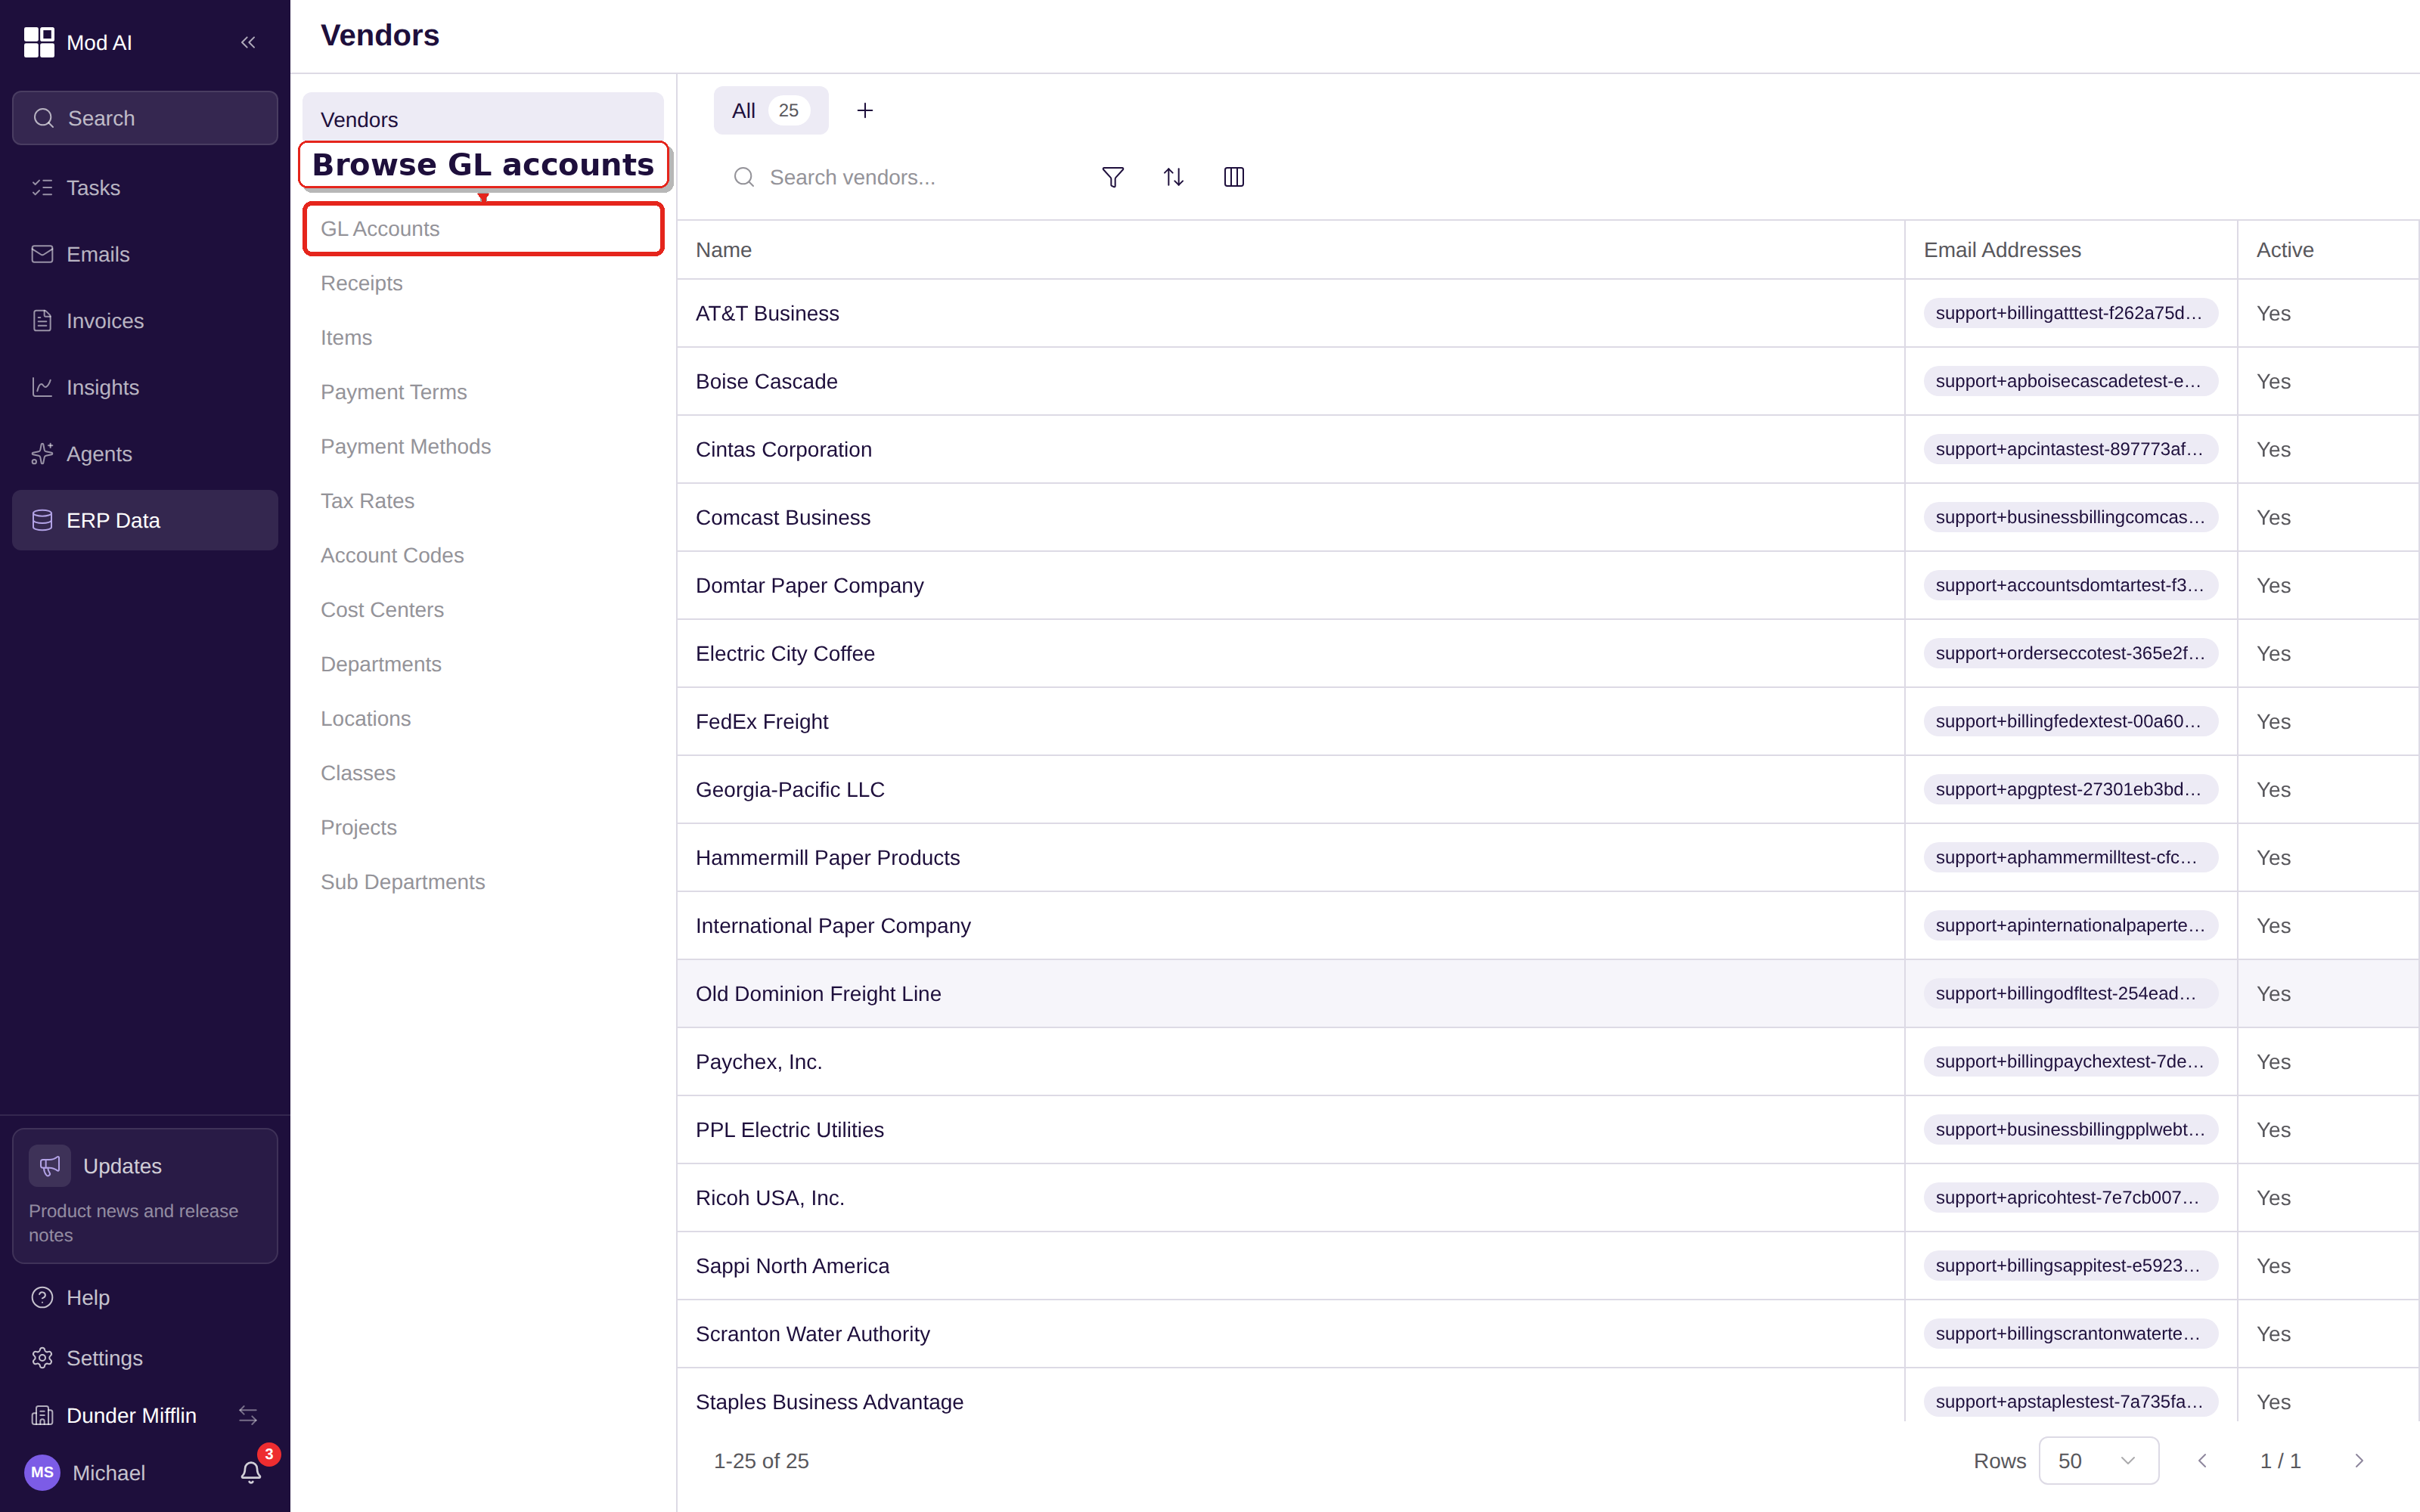Click the Mod AI logo icon
The image size is (2420, 1512).
39,42
